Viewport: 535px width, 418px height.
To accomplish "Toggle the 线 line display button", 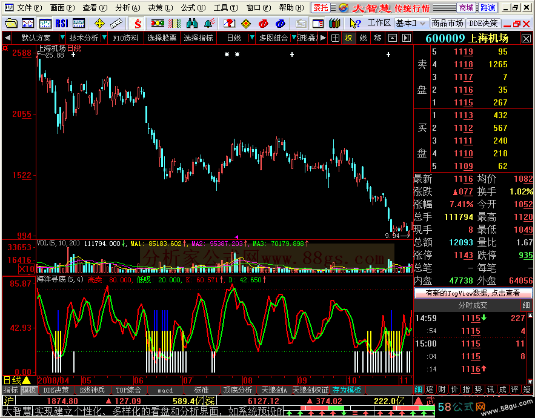I will [363, 38].
